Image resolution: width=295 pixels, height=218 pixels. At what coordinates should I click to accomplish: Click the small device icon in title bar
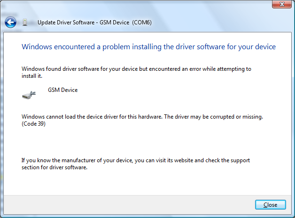pyautogui.click(x=25, y=23)
